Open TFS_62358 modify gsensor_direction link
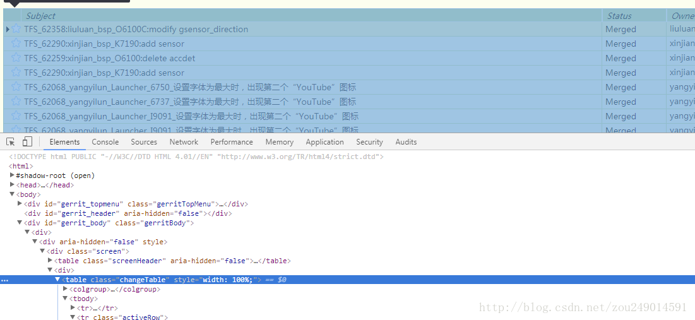695x320 pixels. 136,29
